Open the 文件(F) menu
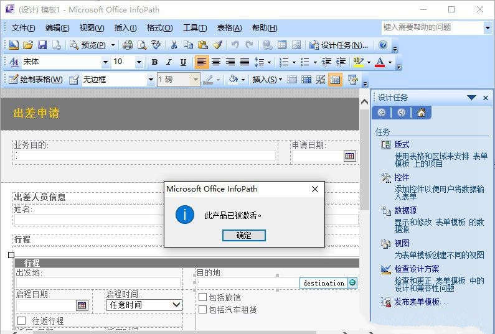Screen dimensions: 495x334 (x=24, y=28)
